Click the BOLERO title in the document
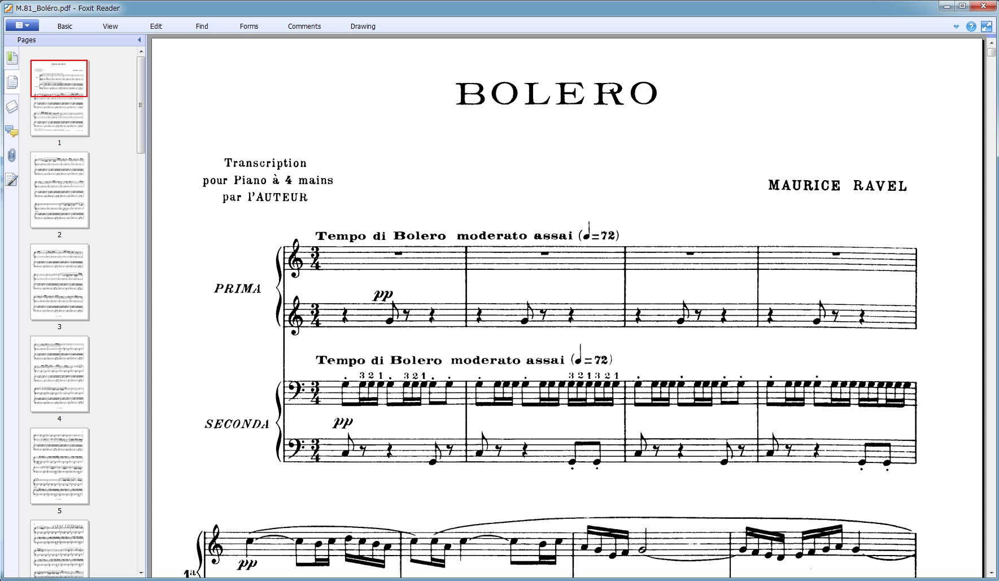Viewport: 999px width, 581px height. pos(557,94)
